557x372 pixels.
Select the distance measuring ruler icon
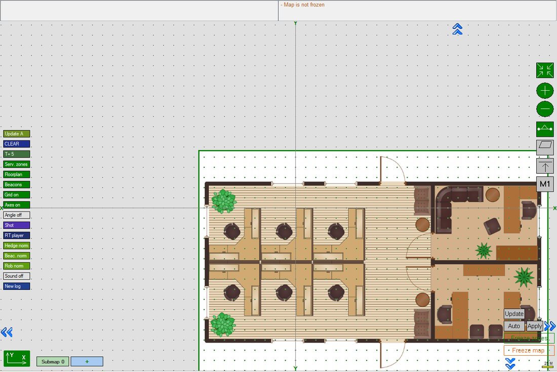click(x=544, y=129)
